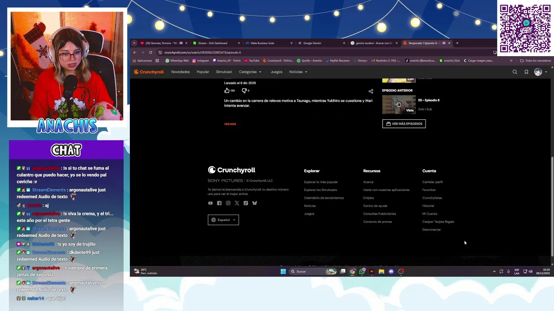
Task: Open the Chrome apps grid bookmark icon
Action: click(157, 60)
